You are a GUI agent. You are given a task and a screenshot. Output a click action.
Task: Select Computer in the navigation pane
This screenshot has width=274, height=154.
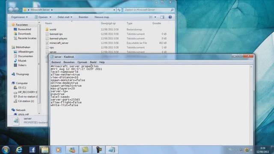pyautogui.click(x=22, y=83)
